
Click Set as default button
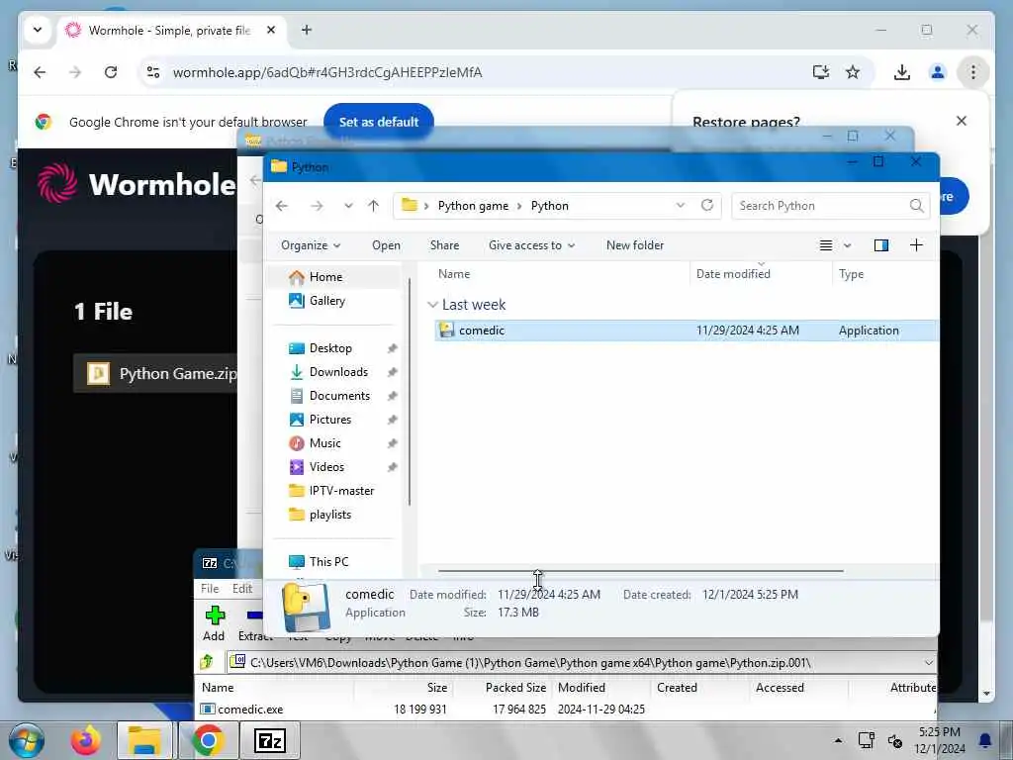pyautogui.click(x=379, y=122)
